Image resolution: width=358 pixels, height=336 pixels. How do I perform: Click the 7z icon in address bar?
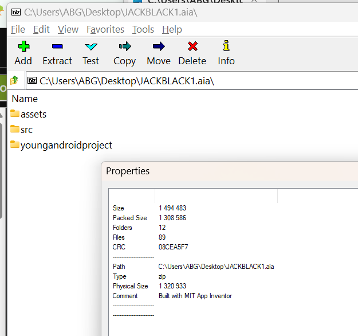point(32,80)
